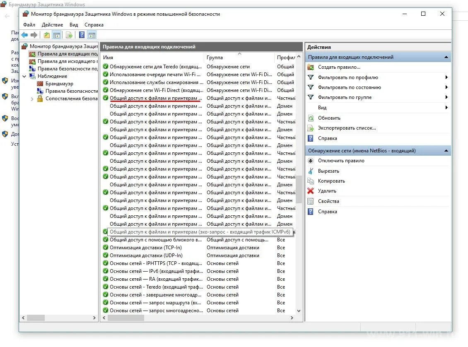Sort rules by the Имя column header
468x347 pixels.
pos(152,57)
